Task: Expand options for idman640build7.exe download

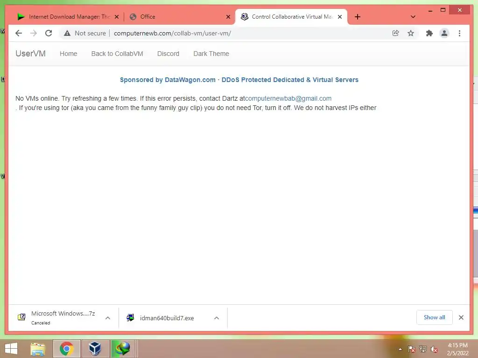Action: click(217, 318)
